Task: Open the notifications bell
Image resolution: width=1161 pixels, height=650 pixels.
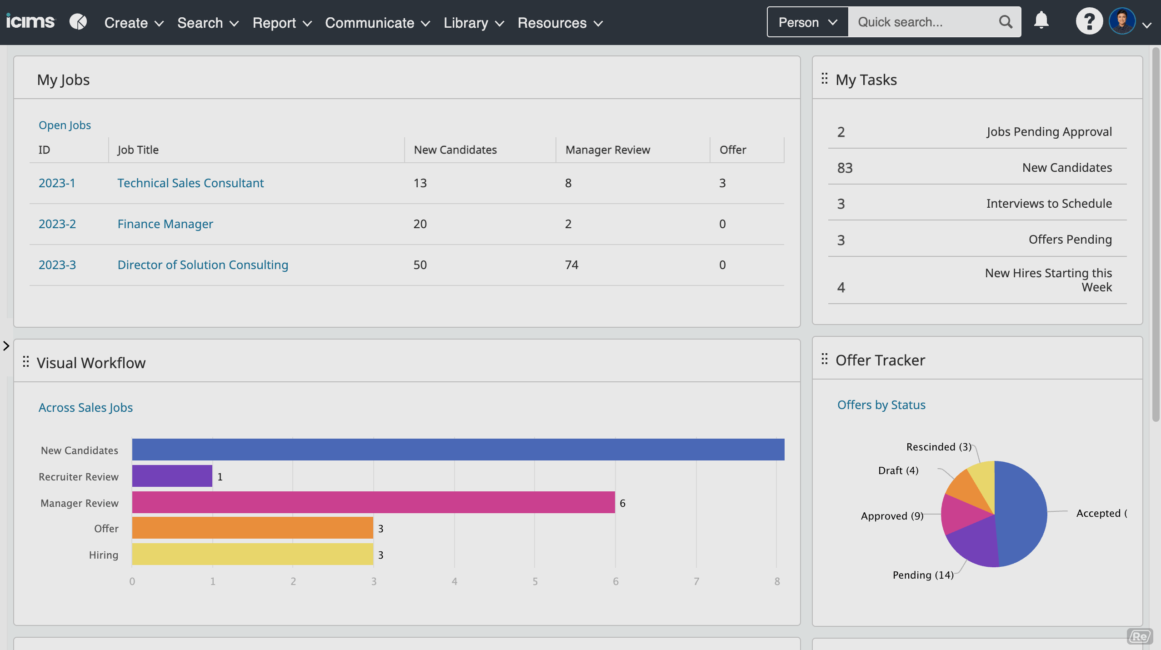Action: [1041, 21]
